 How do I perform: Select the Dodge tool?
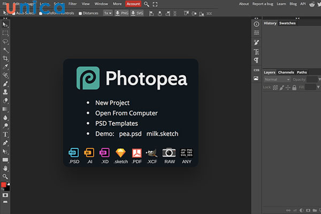(x=5, y=126)
